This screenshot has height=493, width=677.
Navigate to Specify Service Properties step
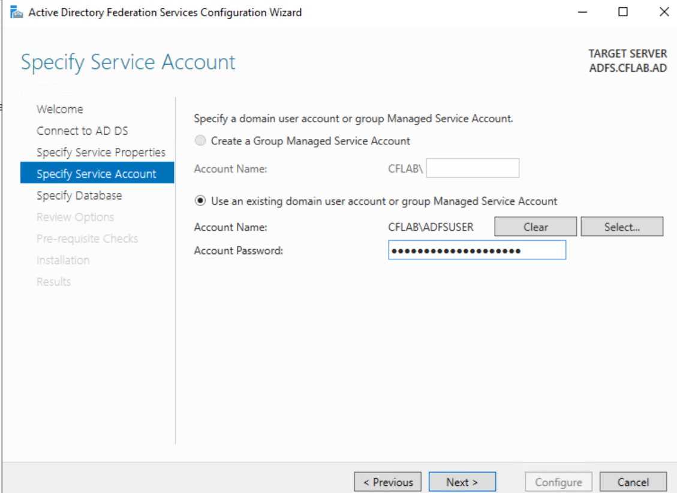(101, 152)
